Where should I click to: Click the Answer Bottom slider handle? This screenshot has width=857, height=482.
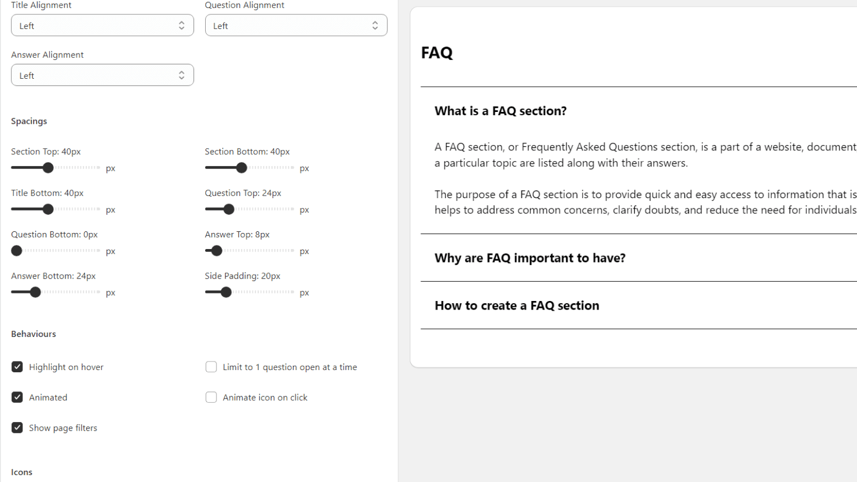pos(35,292)
